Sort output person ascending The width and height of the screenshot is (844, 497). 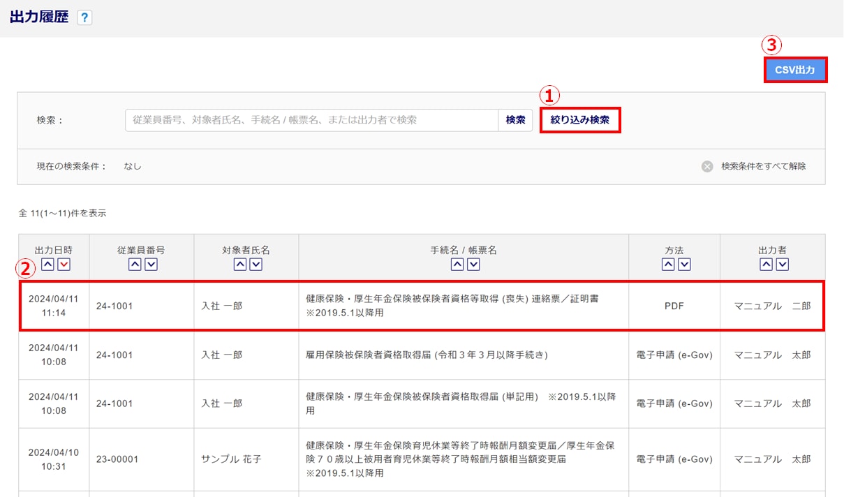click(x=765, y=265)
